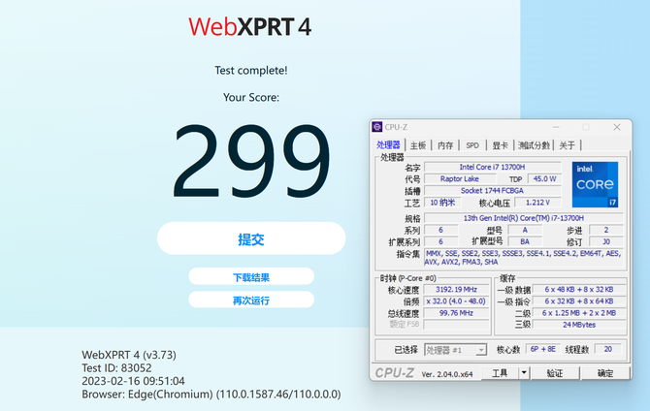
Task: Click the WebXPRT 4 (v3.73) version text
Action: click(129, 355)
